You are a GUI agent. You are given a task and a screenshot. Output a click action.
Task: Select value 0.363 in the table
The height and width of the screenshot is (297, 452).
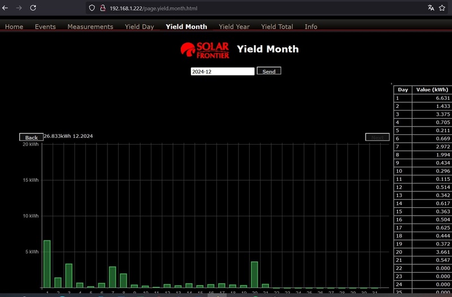[x=443, y=211]
